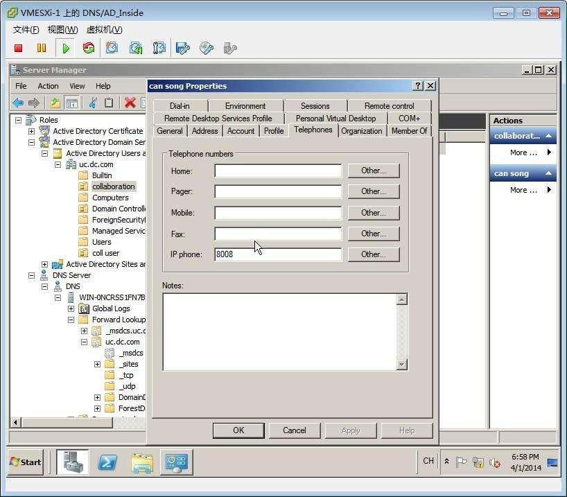
Task: Click the Cancel button
Action: coord(295,430)
